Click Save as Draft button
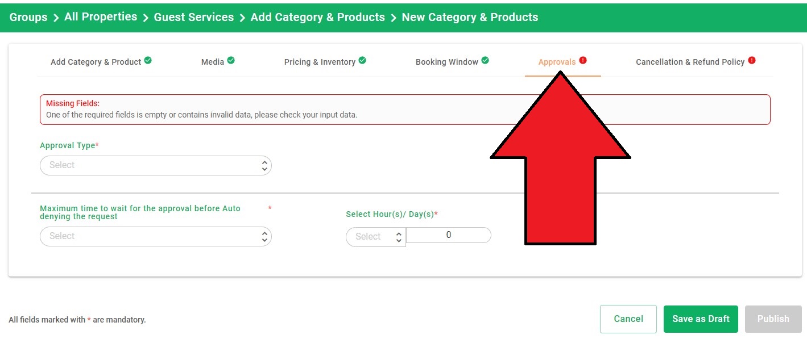 (701, 319)
